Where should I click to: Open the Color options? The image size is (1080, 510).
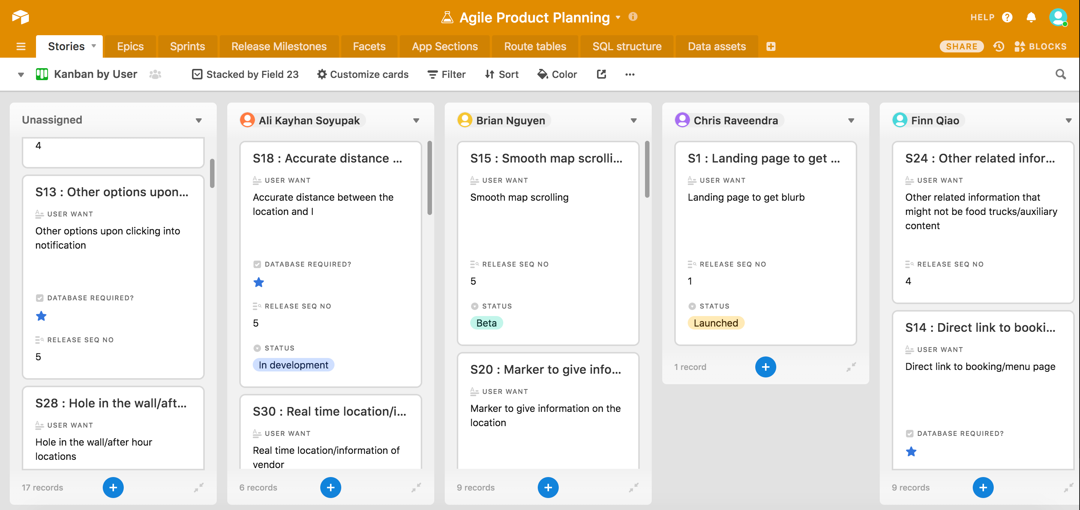click(x=557, y=75)
